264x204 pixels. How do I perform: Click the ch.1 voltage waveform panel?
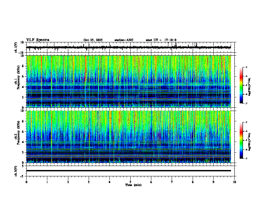pos(131,47)
